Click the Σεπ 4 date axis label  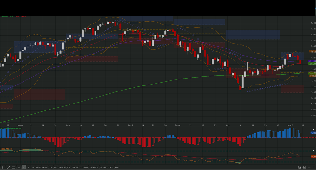pos(178,125)
